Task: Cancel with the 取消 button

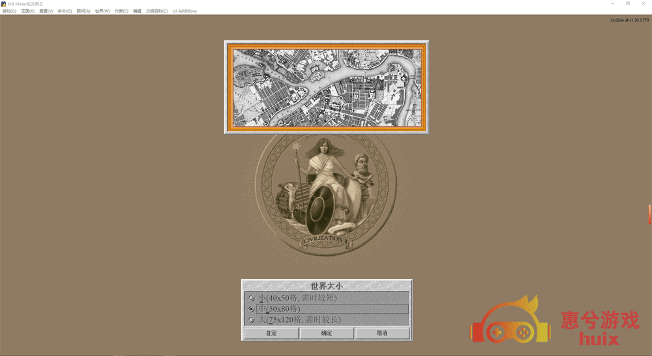Action: tap(382, 333)
